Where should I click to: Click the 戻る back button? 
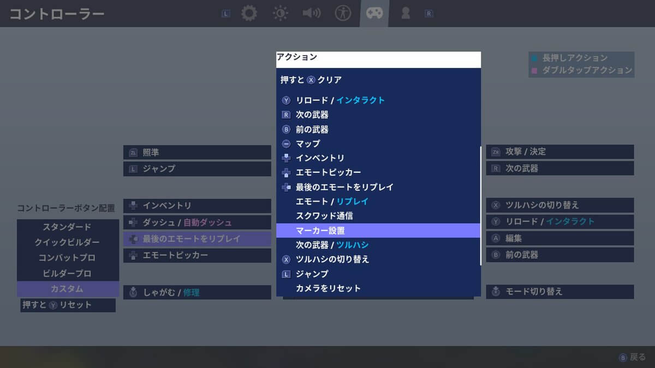tap(632, 357)
